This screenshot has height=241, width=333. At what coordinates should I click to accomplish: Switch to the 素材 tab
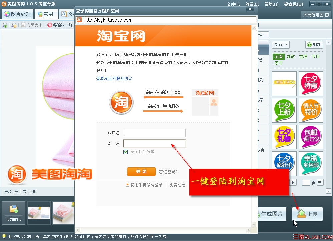pos(46,14)
